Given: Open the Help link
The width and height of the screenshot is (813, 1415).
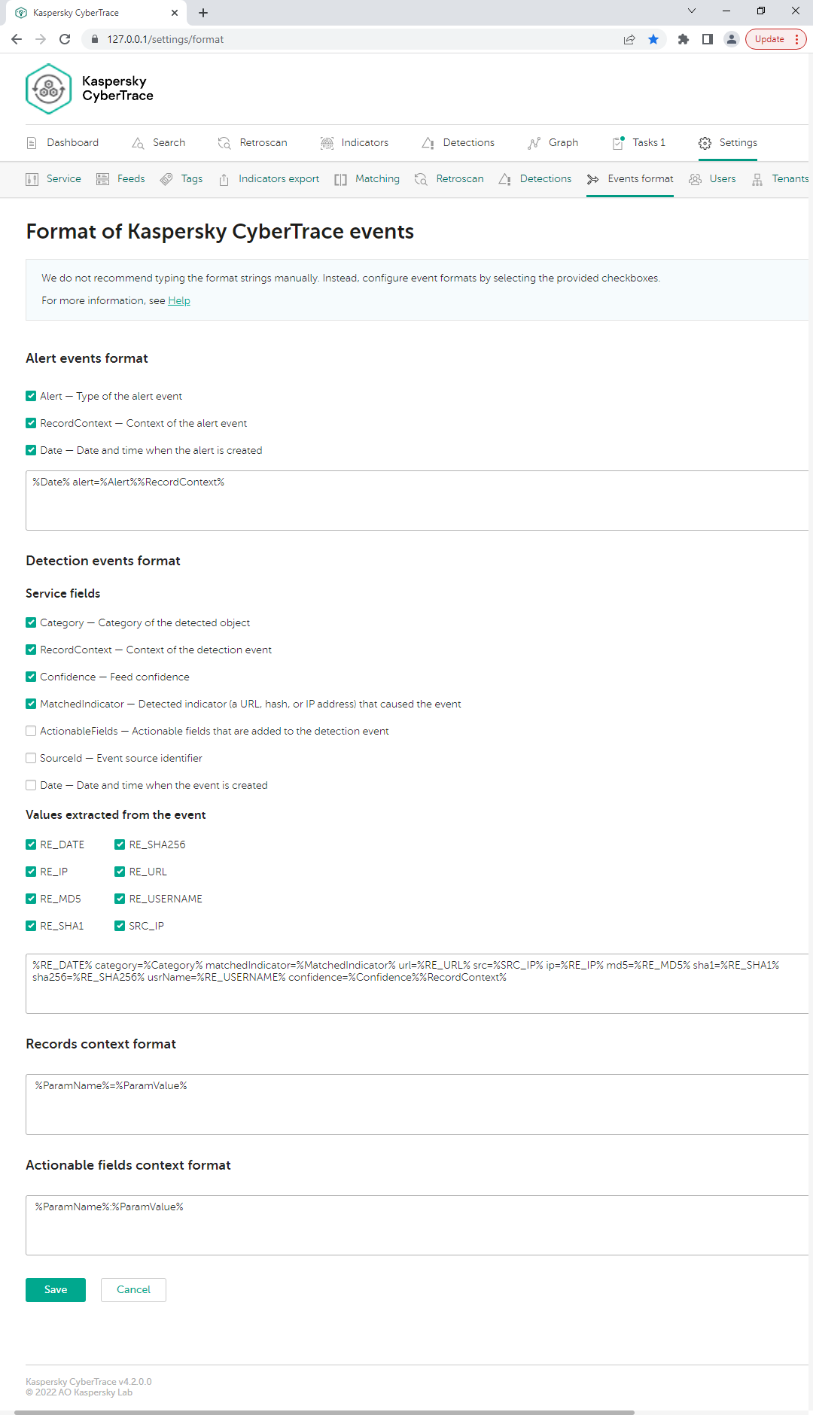Looking at the screenshot, I should coord(179,300).
